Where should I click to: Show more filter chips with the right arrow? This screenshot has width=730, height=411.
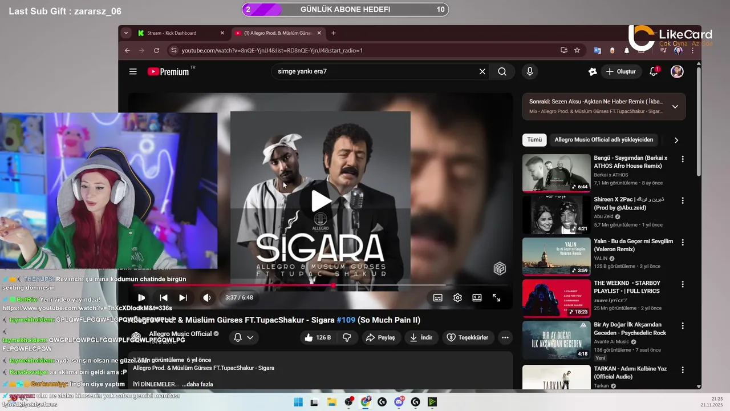[x=676, y=140]
